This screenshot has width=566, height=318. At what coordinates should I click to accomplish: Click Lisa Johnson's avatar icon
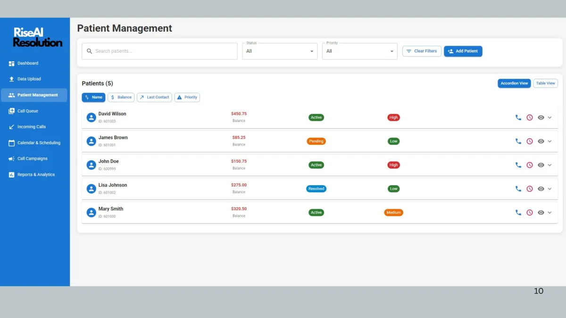[x=92, y=189]
